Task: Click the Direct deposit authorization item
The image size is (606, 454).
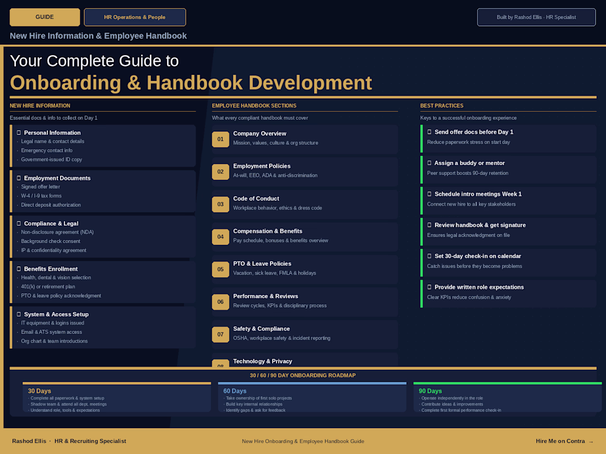Action: point(51,205)
